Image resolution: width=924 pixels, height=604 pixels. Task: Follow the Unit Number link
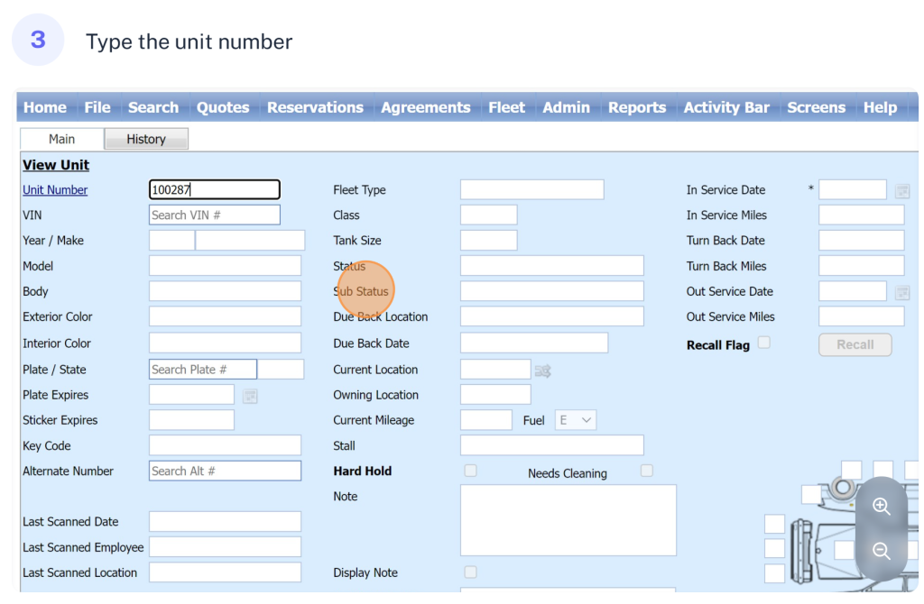pos(55,190)
